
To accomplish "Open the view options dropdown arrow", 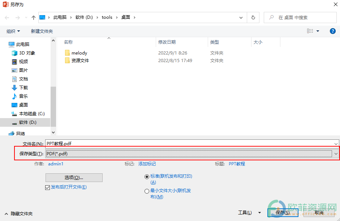I will [x=318, y=31].
